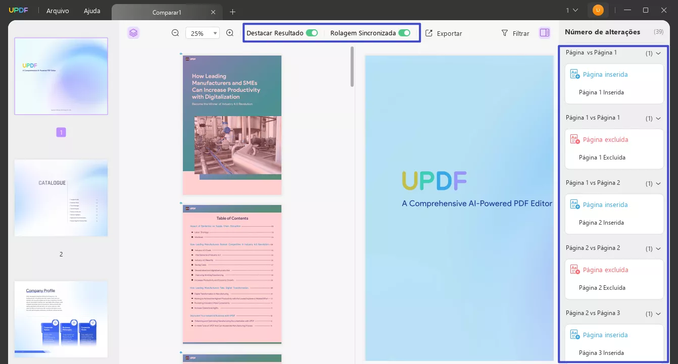Toggle Rolagem Sincronizada switch
678x364 pixels.
coord(404,33)
